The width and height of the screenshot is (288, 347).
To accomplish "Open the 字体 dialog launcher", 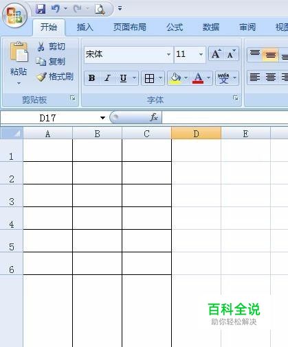I will (235, 98).
